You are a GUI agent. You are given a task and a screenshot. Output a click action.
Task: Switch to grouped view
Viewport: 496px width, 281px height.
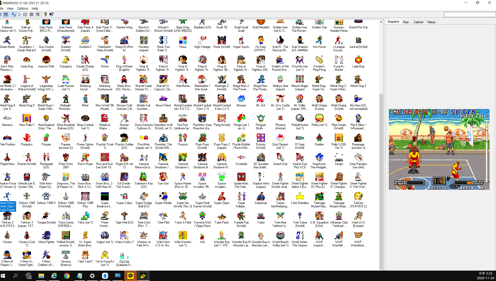37,15
